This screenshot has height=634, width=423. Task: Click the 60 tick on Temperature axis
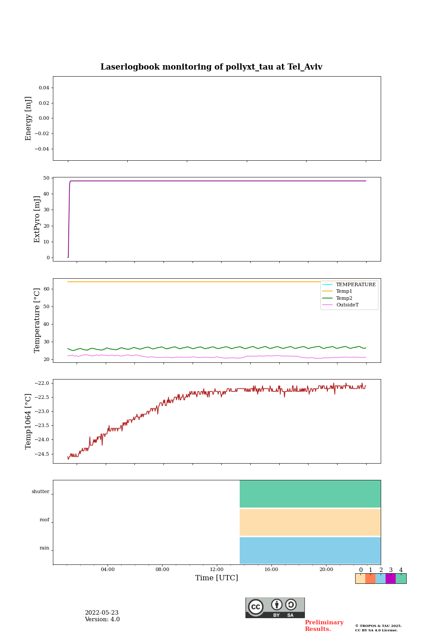[46, 289]
